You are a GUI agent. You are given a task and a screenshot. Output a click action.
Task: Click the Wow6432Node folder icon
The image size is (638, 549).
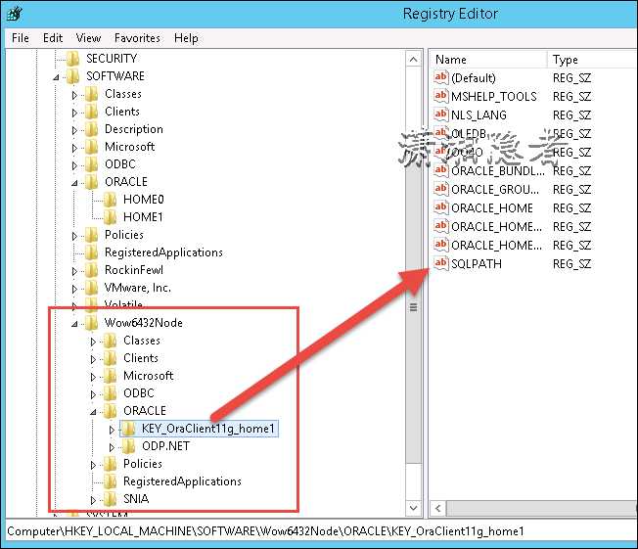coord(92,323)
